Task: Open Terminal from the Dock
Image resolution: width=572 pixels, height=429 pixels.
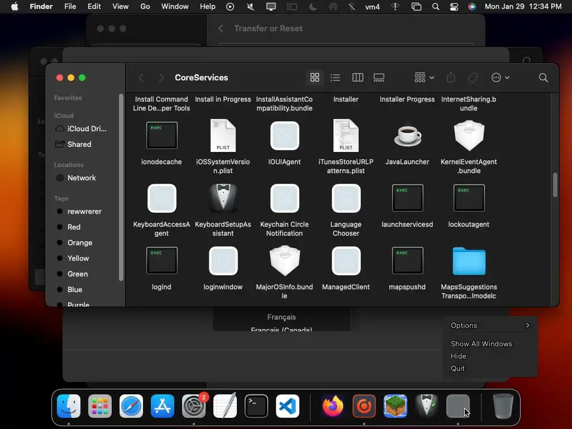Action: (256, 406)
